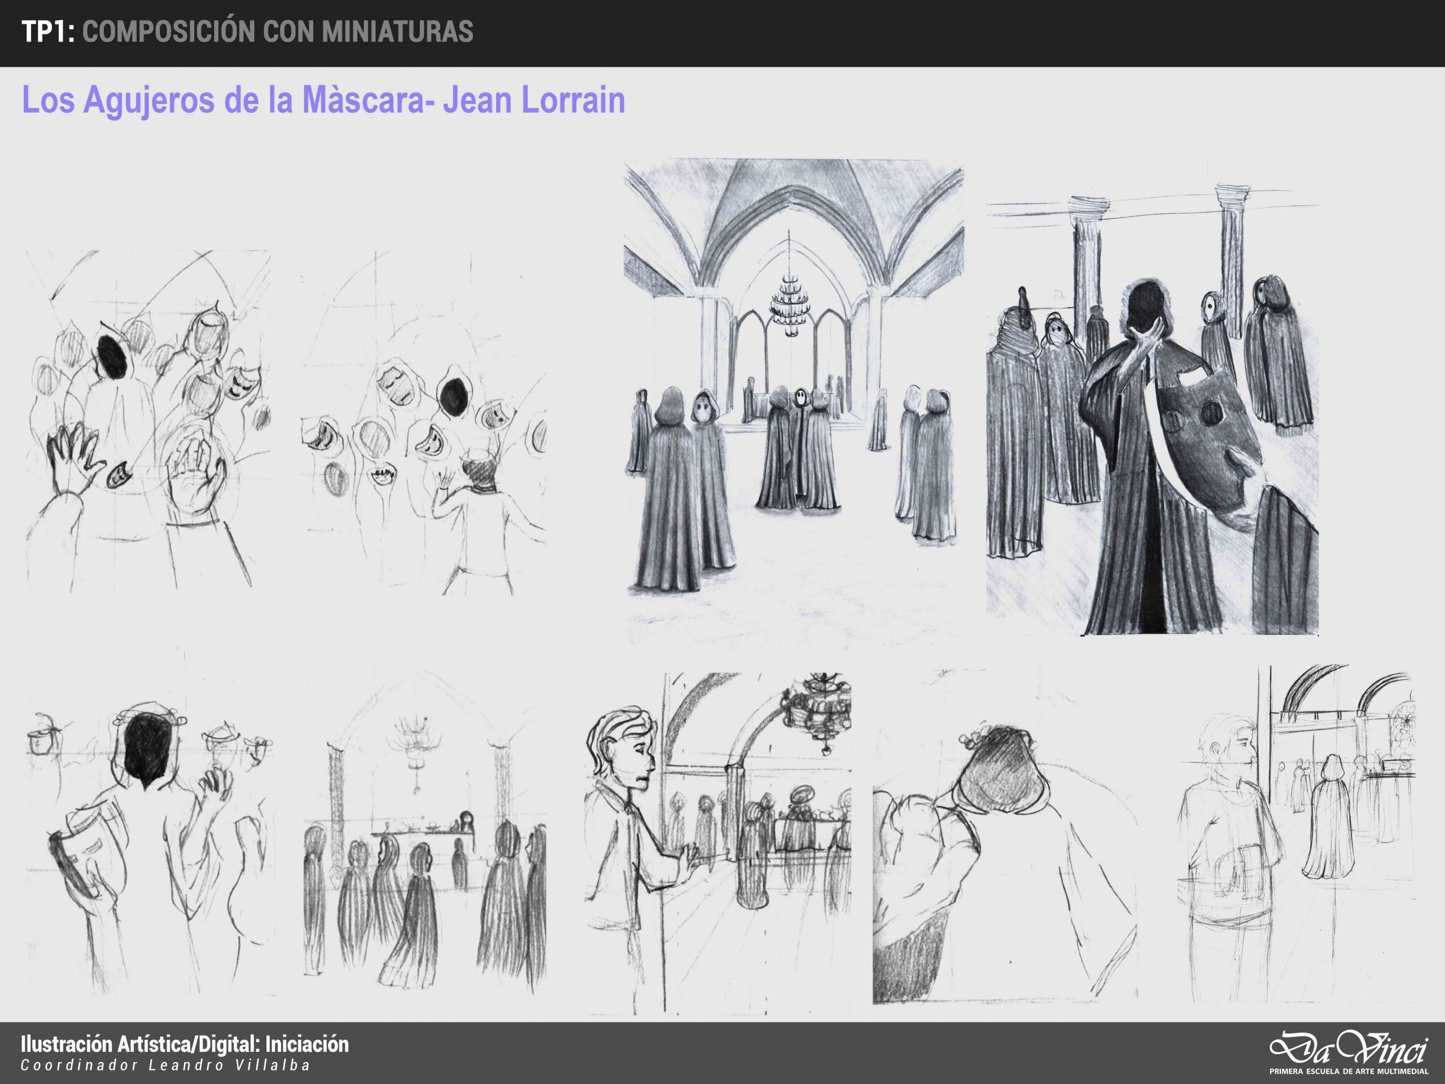This screenshot has height=1084, width=1445.
Task: Select the purple Los Agujeros de la Màscara title
Action: pos(323,100)
